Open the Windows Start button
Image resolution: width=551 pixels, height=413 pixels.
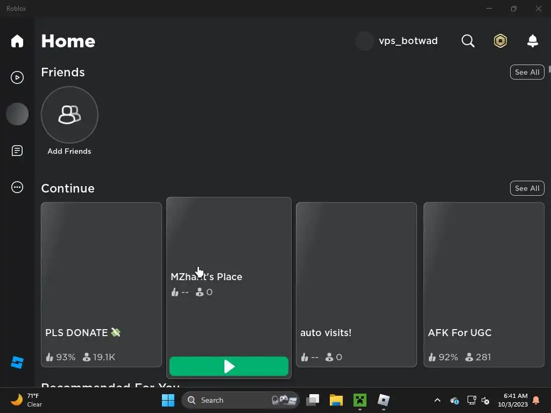pyautogui.click(x=168, y=400)
